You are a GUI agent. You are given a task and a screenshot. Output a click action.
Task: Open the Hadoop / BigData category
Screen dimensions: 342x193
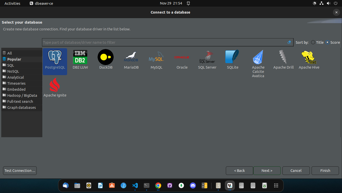[x=22, y=95]
